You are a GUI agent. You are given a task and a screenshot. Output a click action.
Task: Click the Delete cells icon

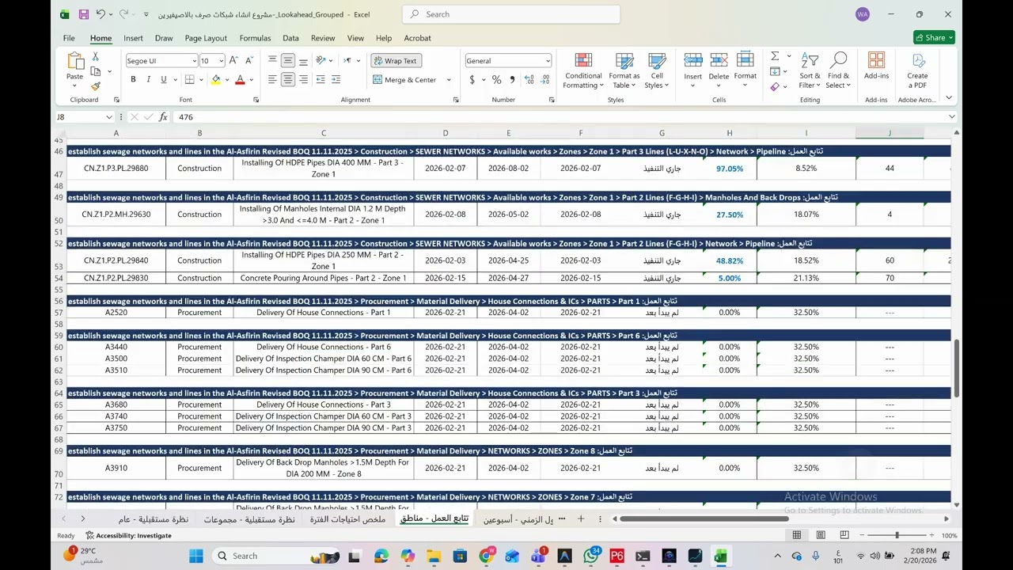click(x=719, y=61)
